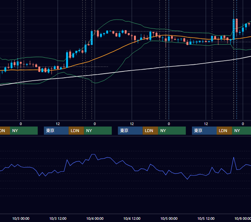The width and height of the screenshot is (251, 222).
Task: Select the LDN session block before 10/6 00:00
Action: pyautogui.click(x=224, y=131)
